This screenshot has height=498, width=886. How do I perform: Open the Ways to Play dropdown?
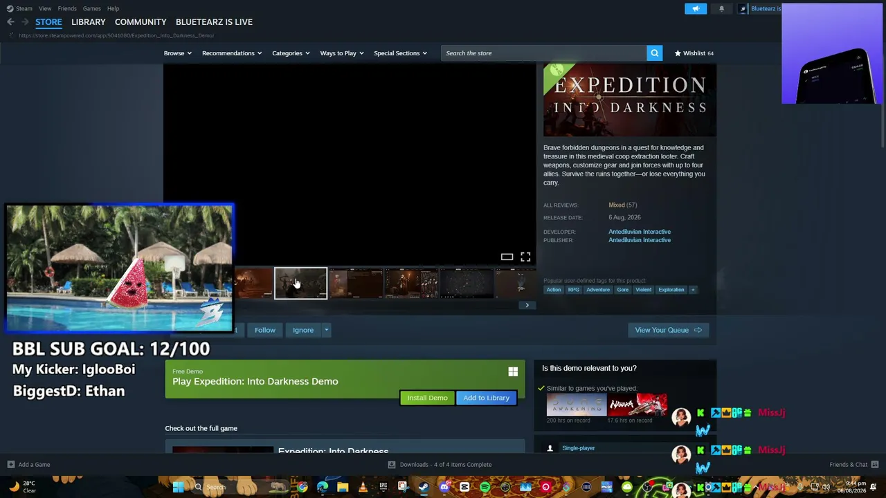point(342,53)
